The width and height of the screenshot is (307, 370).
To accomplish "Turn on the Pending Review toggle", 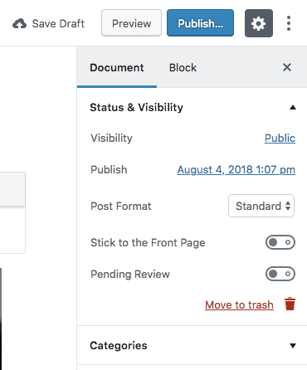I will tap(280, 274).
